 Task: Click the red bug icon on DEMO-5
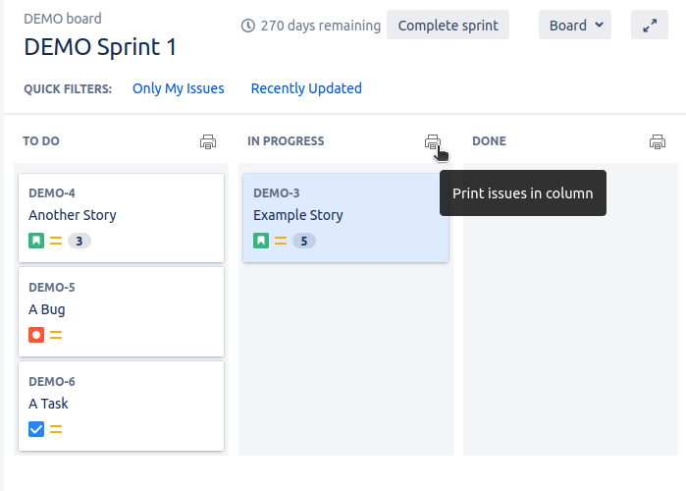pos(36,335)
